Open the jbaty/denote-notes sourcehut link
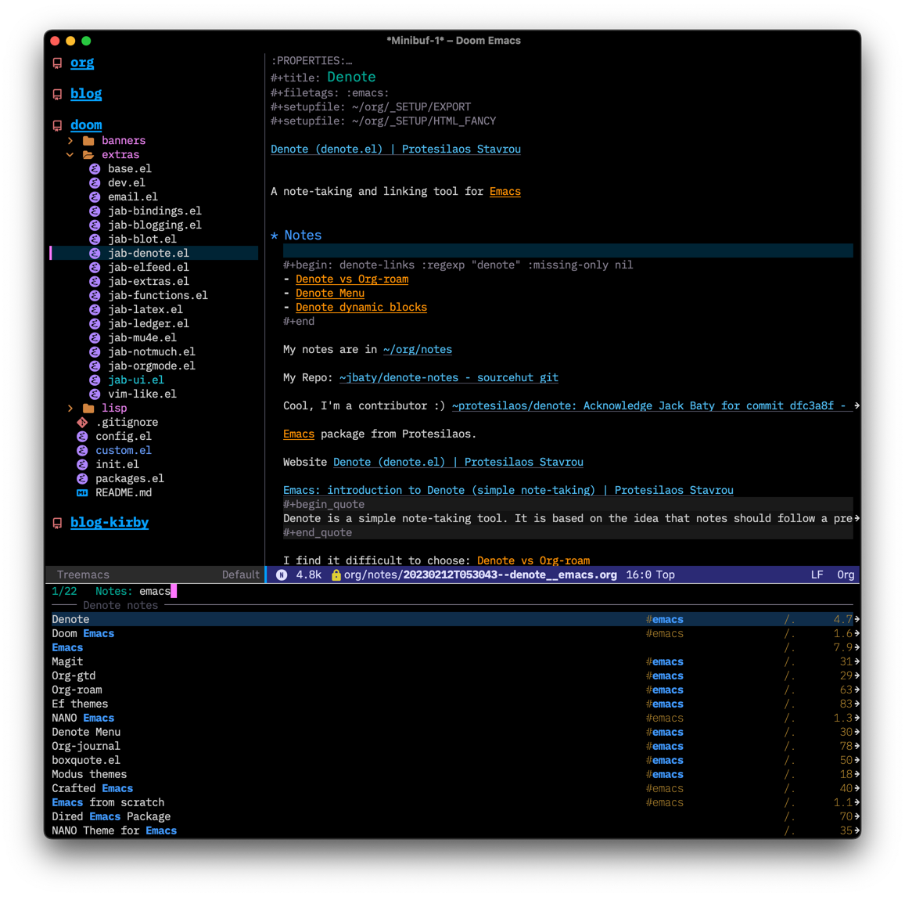The height and width of the screenshot is (897, 905). (x=448, y=377)
